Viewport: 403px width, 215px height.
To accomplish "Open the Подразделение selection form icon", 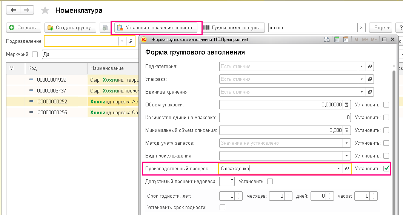I will pyautogui.click(x=130, y=41).
